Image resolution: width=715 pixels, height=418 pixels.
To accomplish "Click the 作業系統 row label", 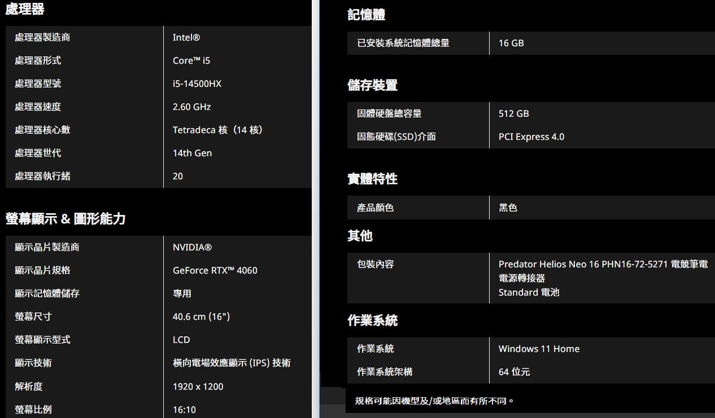I will click(376, 349).
